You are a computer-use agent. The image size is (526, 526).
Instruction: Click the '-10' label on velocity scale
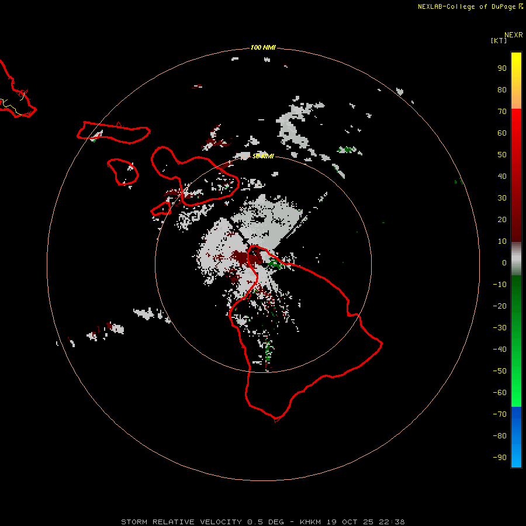click(x=500, y=285)
